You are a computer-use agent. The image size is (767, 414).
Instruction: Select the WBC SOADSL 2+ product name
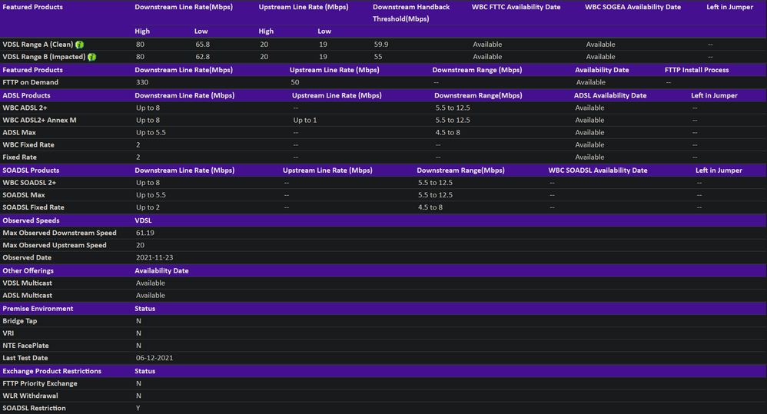(29, 183)
